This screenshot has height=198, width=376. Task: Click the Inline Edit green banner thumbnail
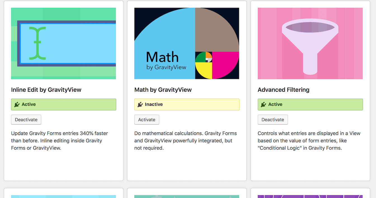tap(63, 44)
